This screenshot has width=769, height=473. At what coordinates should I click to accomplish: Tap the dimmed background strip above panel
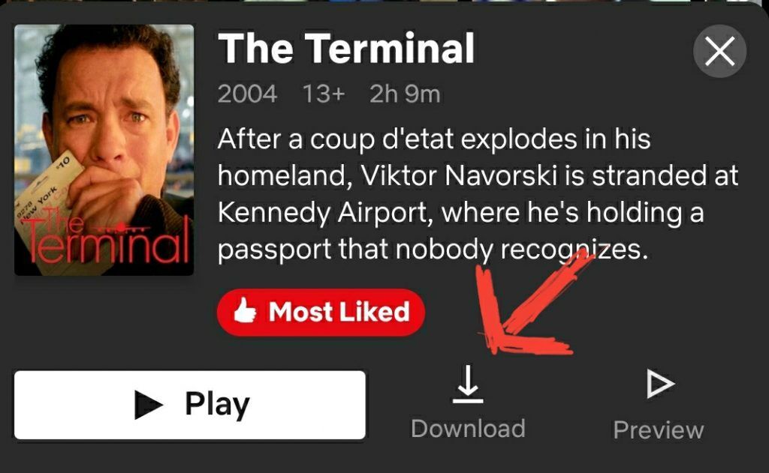(x=384, y=1)
